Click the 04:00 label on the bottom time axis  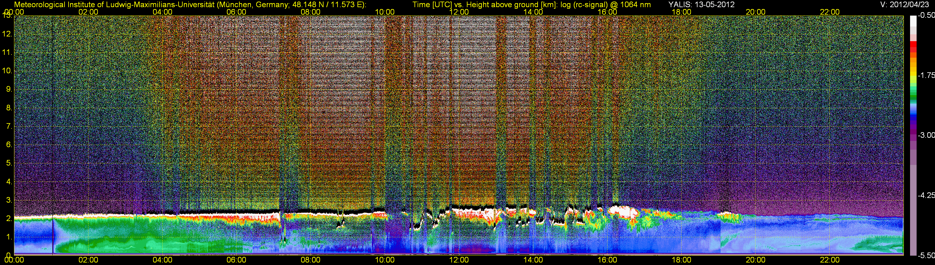tap(162, 260)
